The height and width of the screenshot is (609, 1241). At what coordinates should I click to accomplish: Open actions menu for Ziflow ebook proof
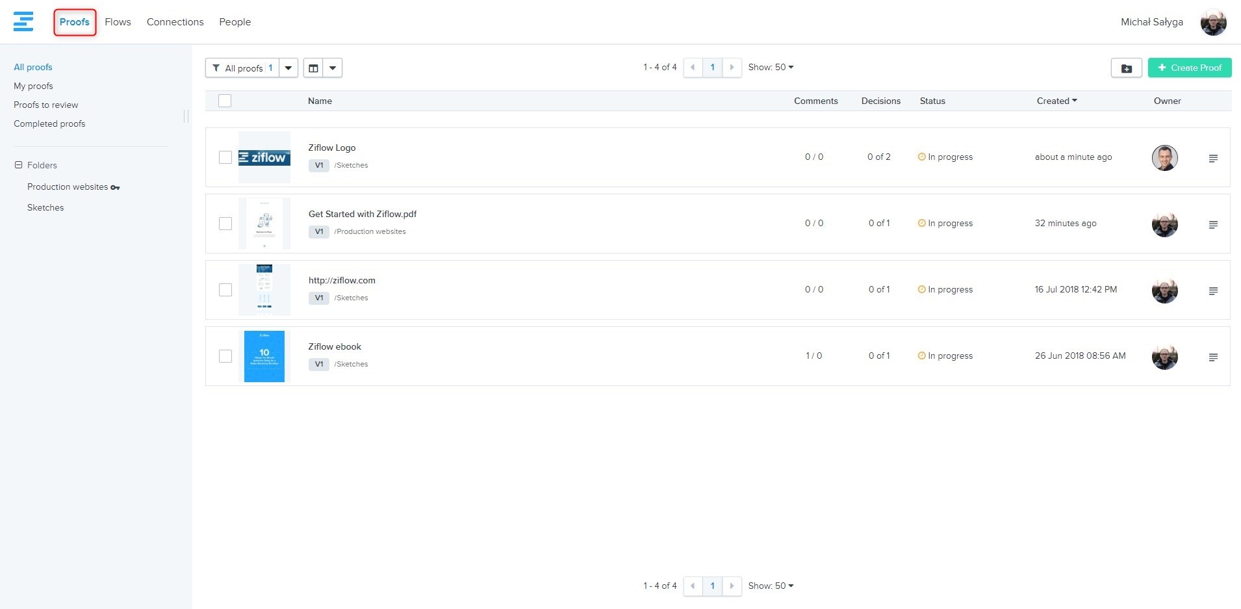[1212, 357]
